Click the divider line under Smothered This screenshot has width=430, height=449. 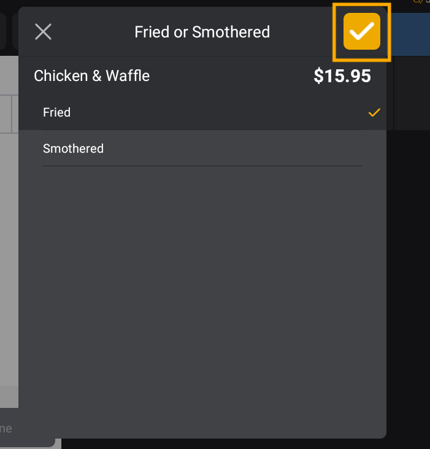(202, 166)
